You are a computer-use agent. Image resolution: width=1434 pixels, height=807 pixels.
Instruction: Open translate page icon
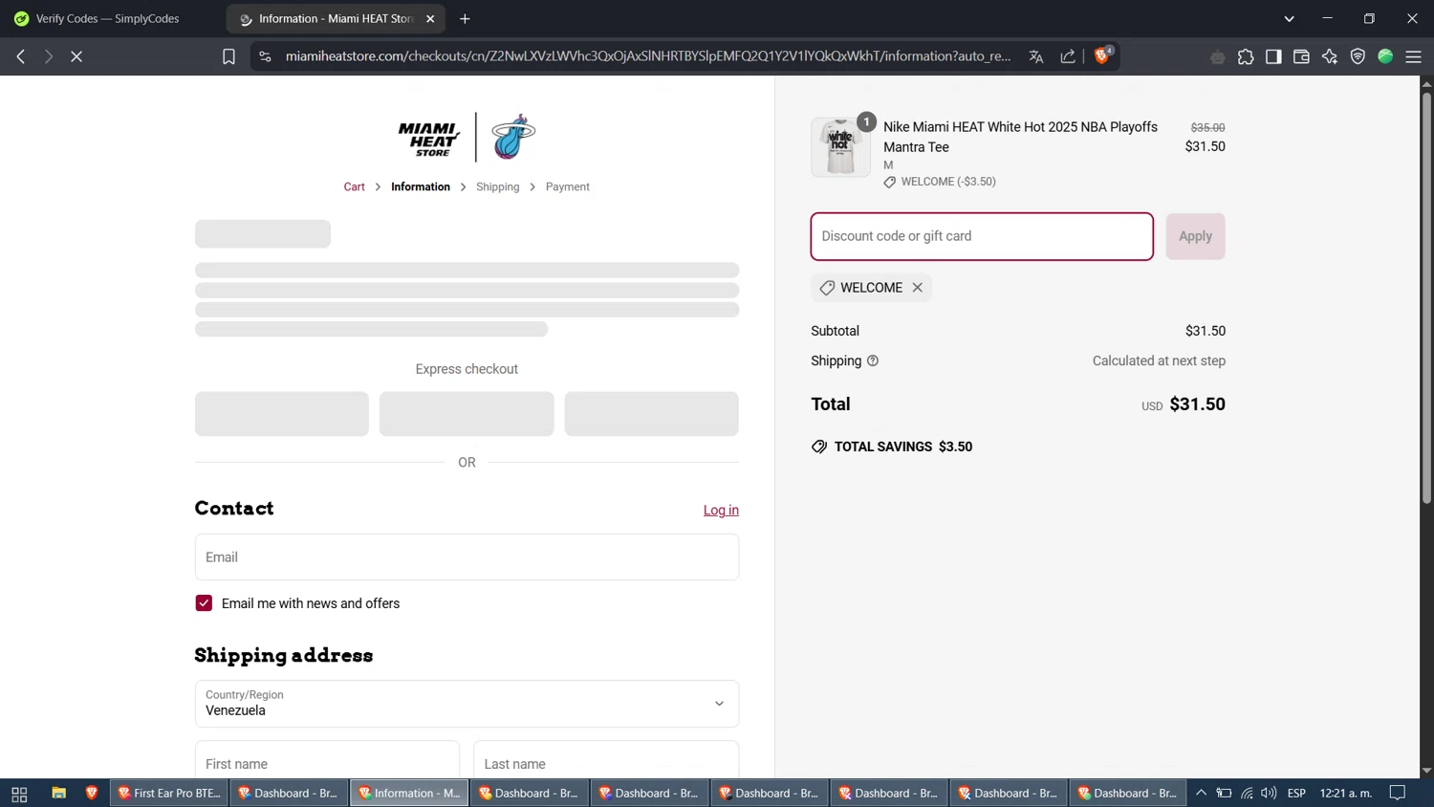point(1036,56)
